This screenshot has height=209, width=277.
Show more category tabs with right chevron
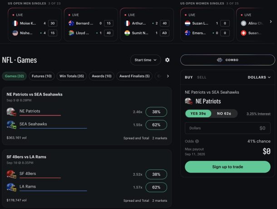(168, 76)
